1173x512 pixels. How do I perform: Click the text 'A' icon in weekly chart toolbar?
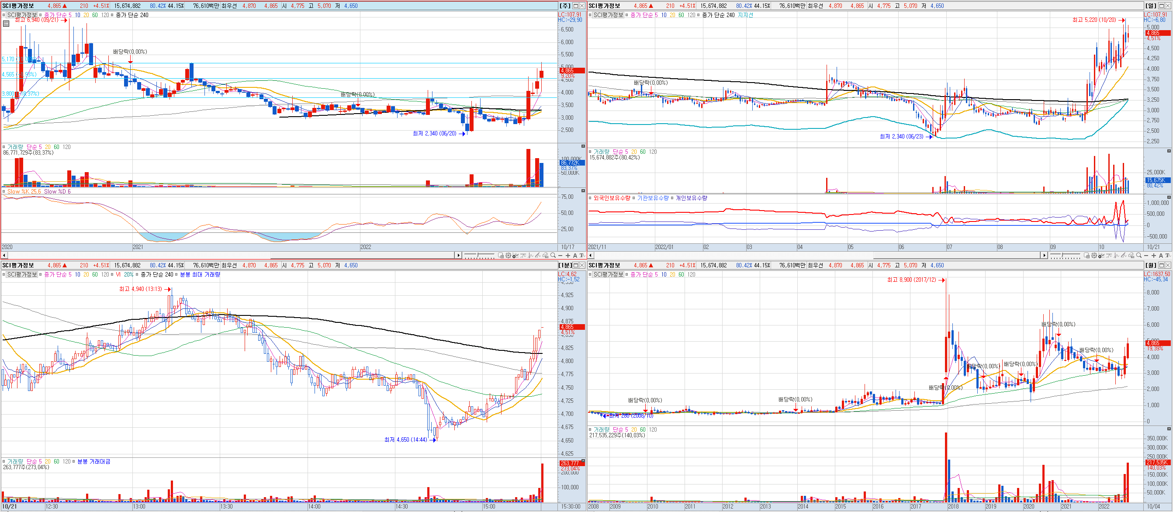click(x=575, y=256)
